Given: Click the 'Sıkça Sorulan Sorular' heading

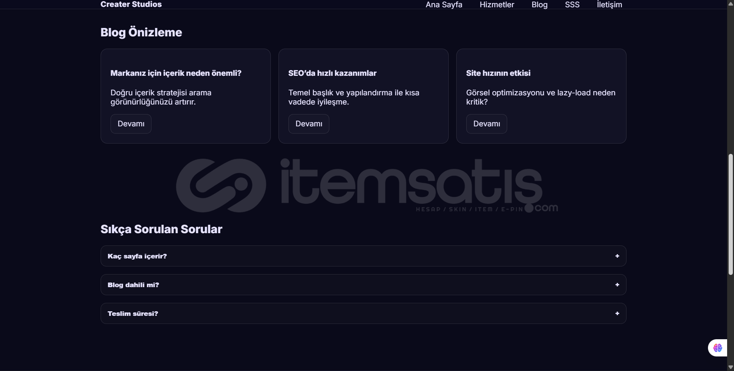Looking at the screenshot, I should pyautogui.click(x=161, y=229).
